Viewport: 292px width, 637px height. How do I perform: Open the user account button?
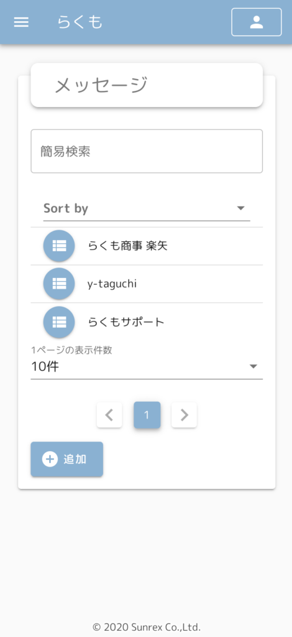click(257, 22)
